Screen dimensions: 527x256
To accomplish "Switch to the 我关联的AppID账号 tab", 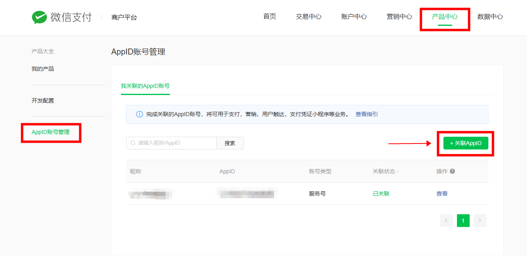I will (x=145, y=86).
